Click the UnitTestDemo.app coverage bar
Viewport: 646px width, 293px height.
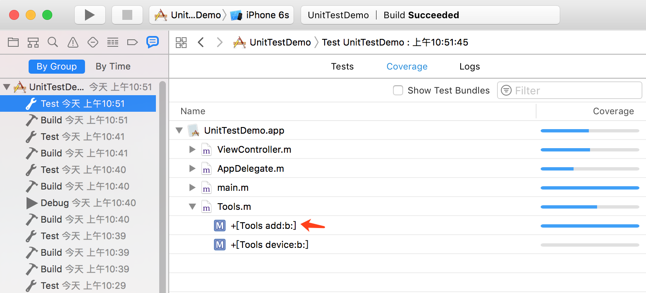[x=590, y=131]
